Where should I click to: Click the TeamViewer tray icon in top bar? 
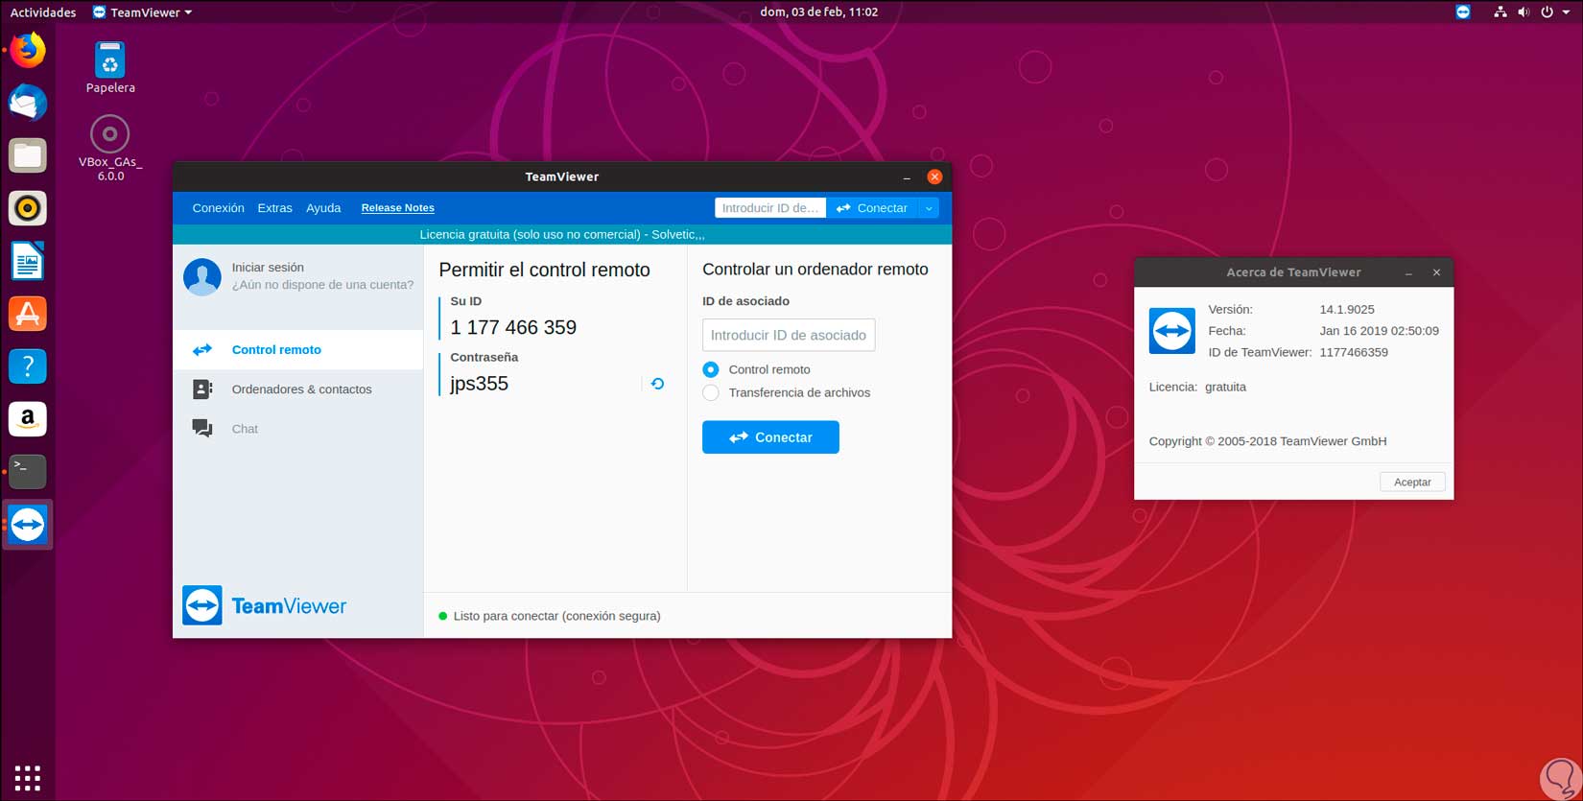1463,12
